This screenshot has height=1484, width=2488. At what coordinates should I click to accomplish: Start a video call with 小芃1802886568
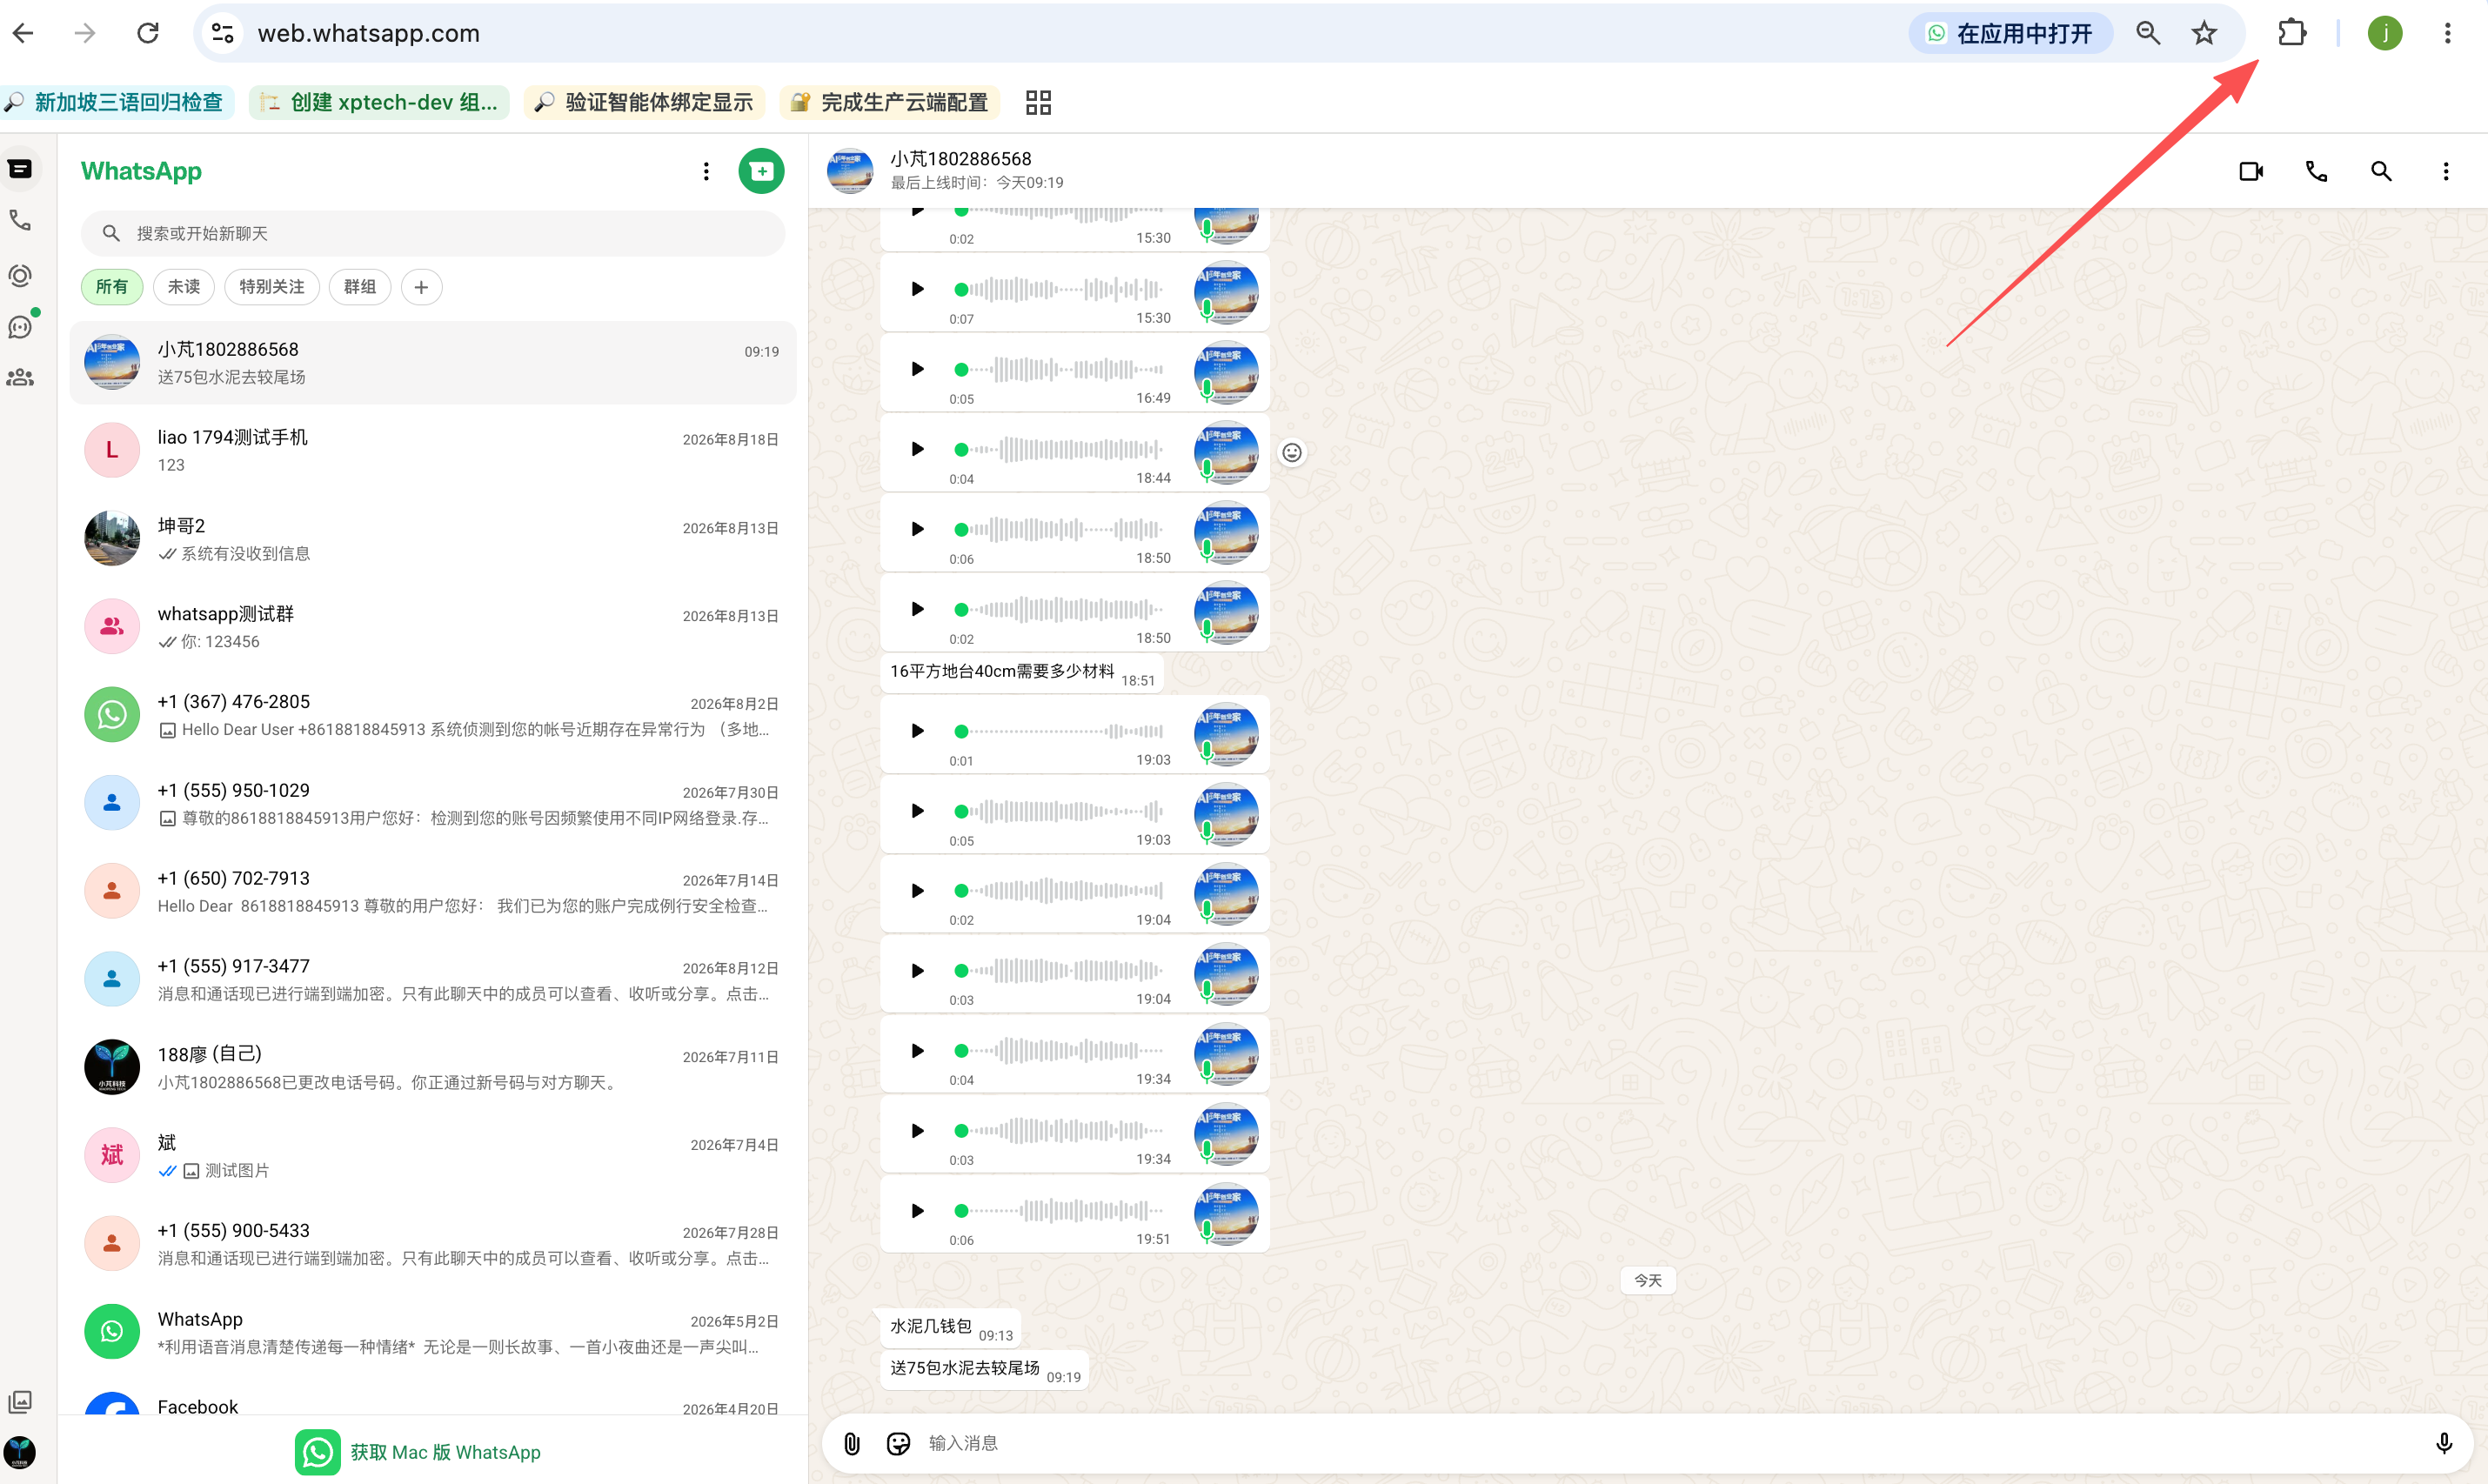tap(2250, 171)
